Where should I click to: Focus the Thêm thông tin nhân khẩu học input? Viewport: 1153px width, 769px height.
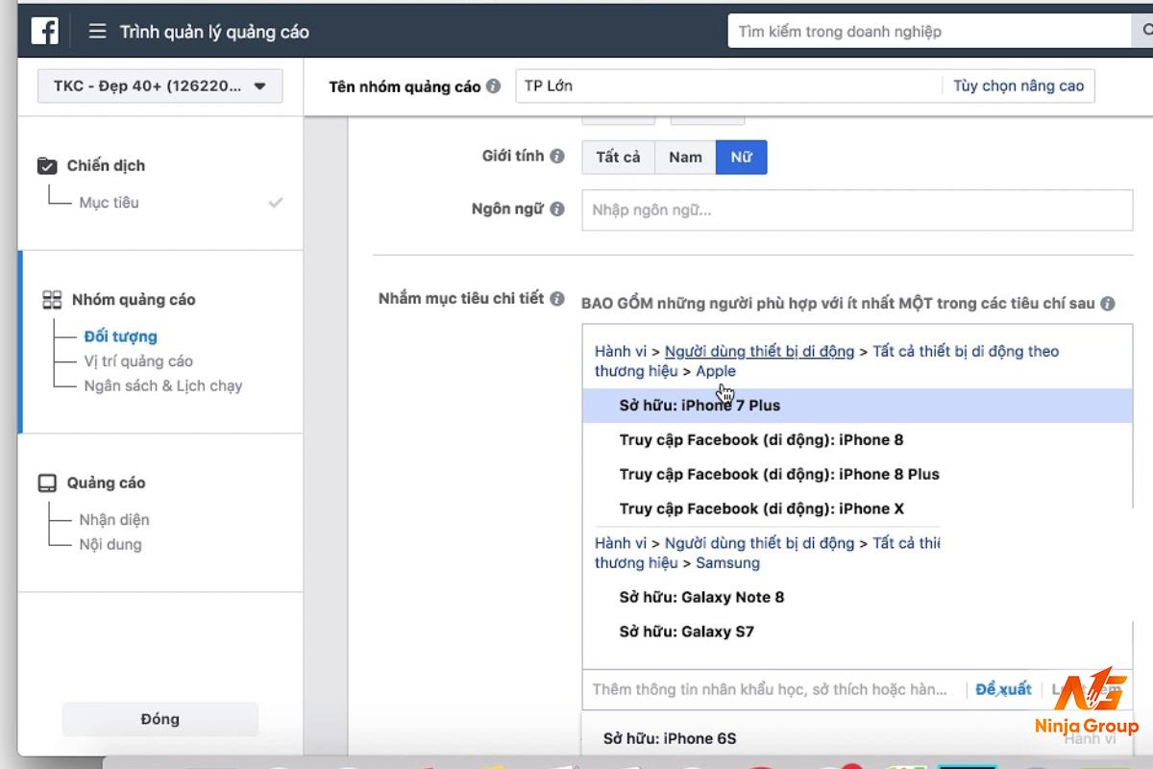coord(770,689)
